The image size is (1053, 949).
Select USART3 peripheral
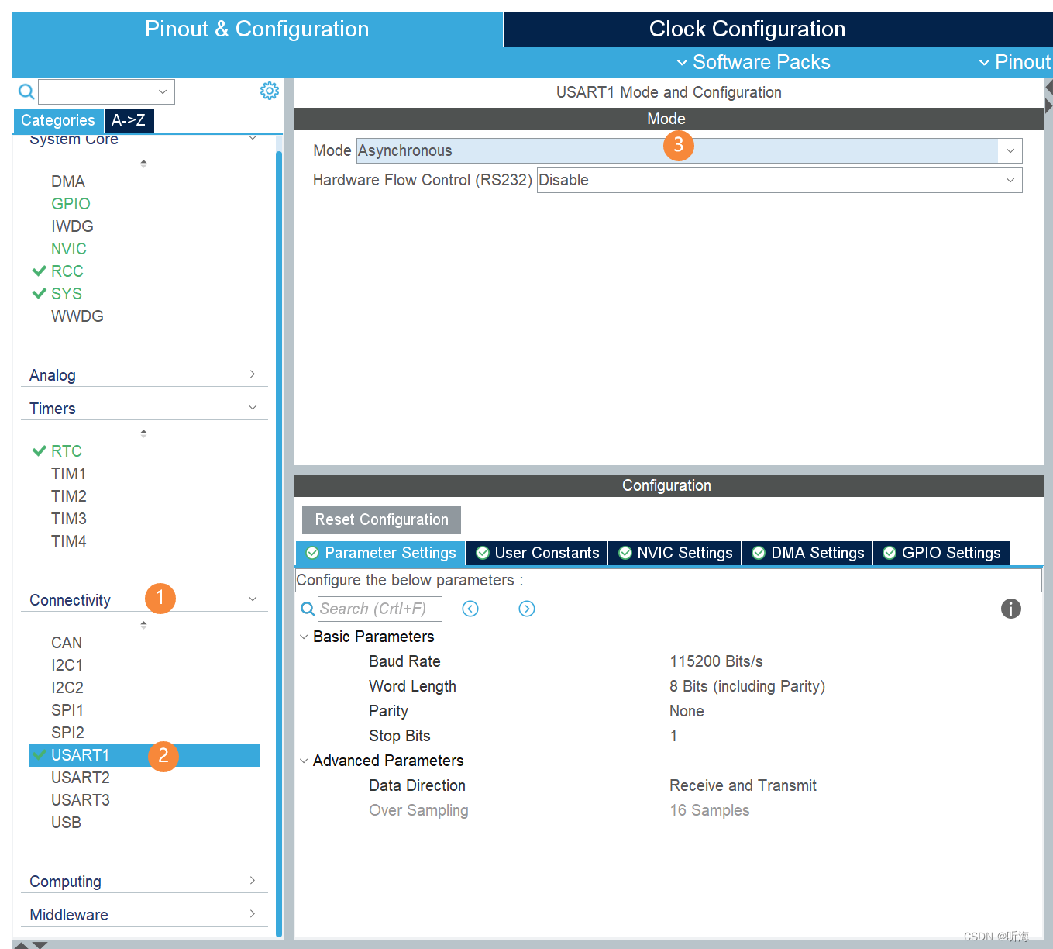[81, 800]
